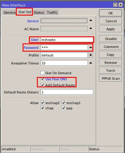The height and width of the screenshot is (153, 125).
Task: Expand the Service field arrow
Action: [91, 21]
